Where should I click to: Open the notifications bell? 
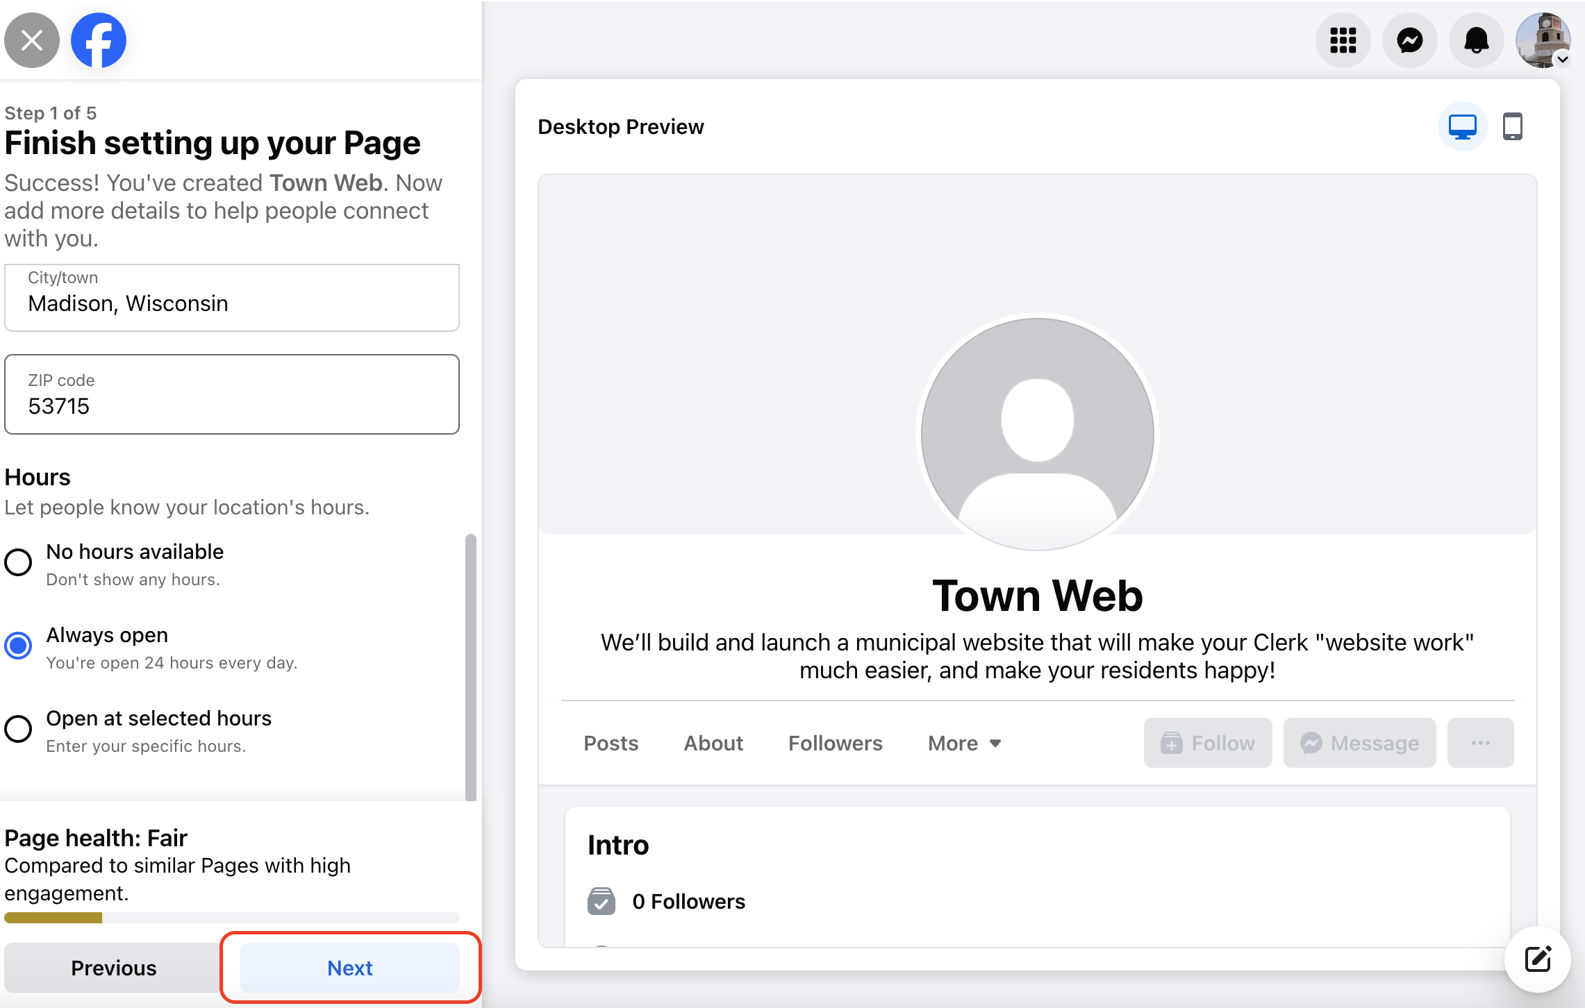(x=1477, y=40)
